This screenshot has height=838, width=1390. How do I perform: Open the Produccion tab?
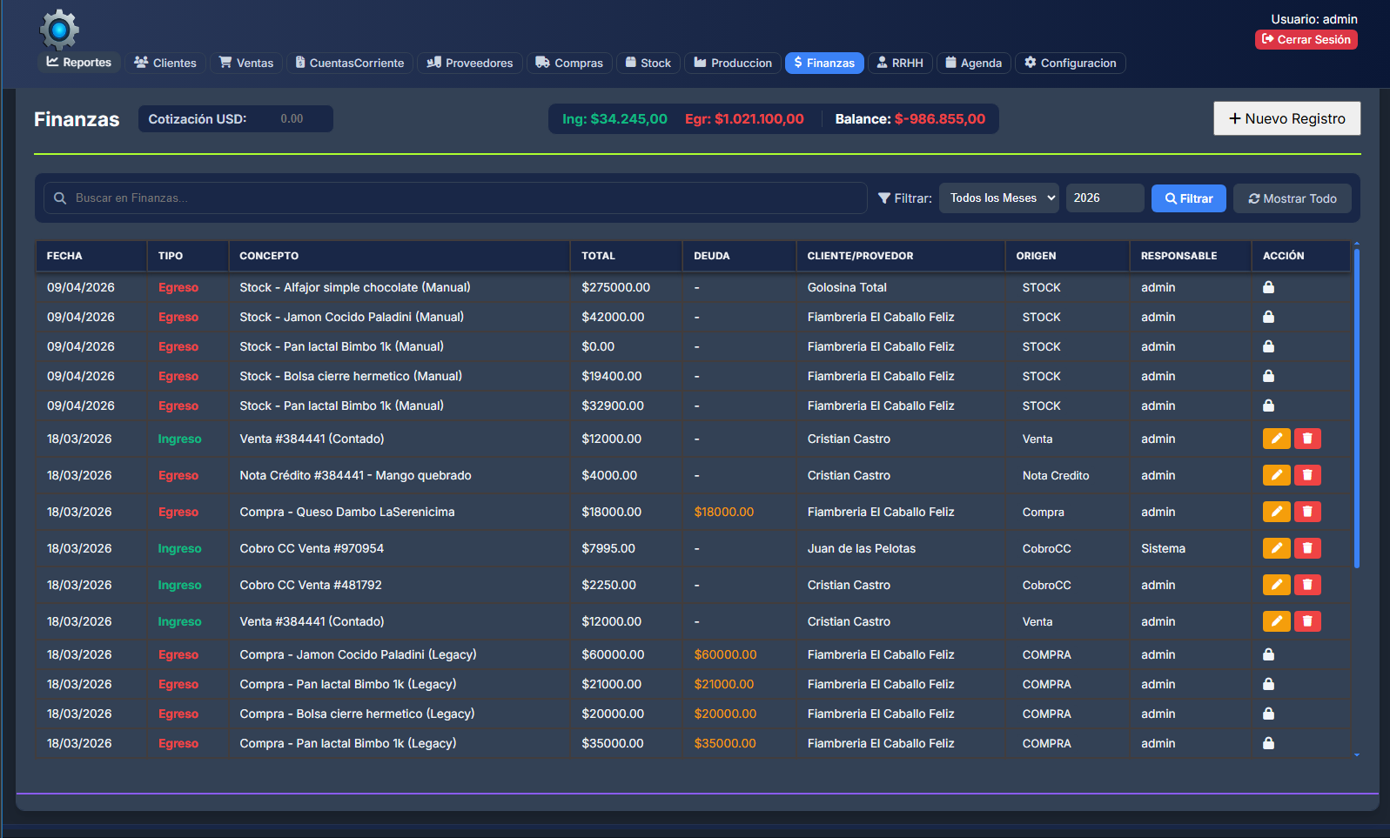[733, 63]
